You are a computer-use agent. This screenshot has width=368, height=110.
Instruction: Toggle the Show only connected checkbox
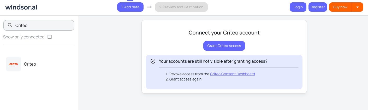tap(50, 37)
